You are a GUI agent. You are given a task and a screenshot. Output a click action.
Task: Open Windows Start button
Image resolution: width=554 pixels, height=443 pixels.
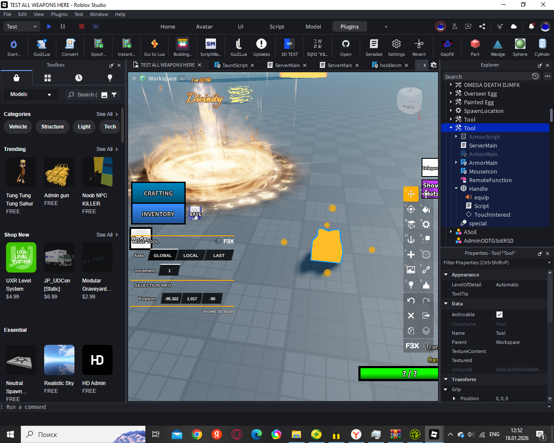10,434
